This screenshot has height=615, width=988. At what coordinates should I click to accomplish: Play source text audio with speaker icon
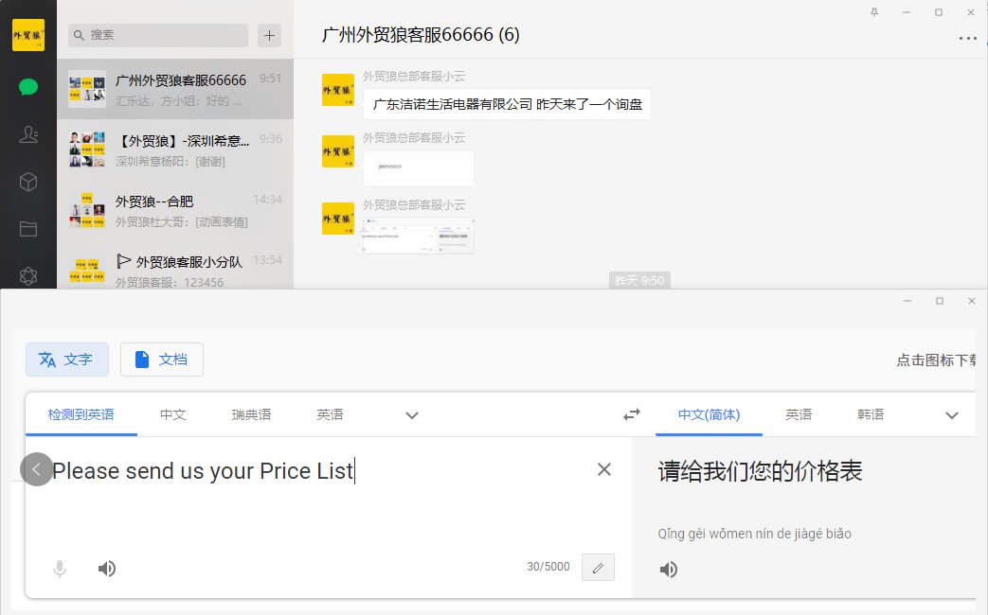(x=107, y=568)
